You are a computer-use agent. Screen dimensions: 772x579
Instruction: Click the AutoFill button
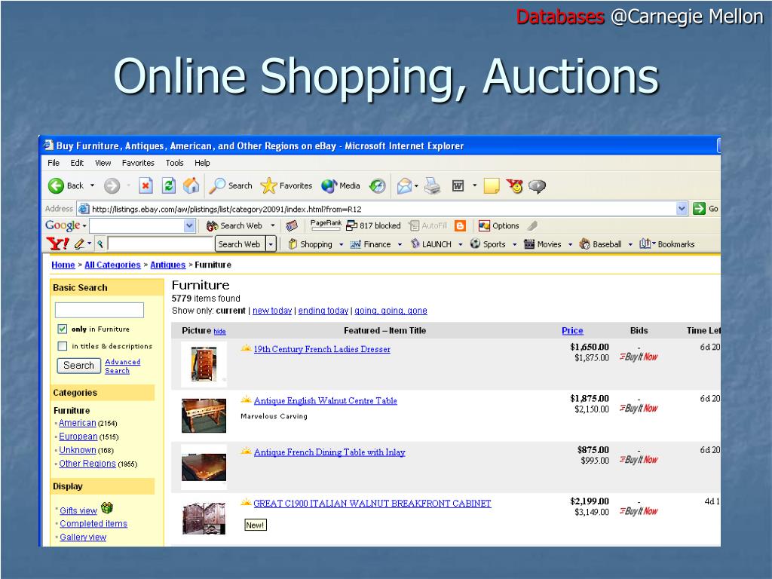(428, 225)
